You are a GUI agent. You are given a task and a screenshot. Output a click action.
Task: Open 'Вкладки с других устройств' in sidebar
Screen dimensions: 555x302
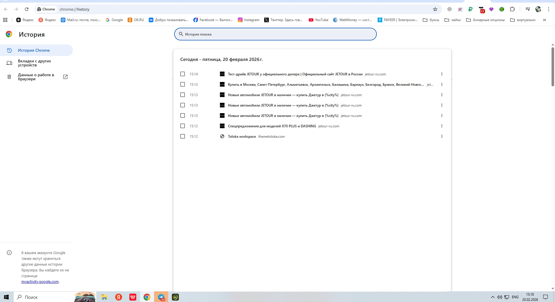click(x=36, y=63)
